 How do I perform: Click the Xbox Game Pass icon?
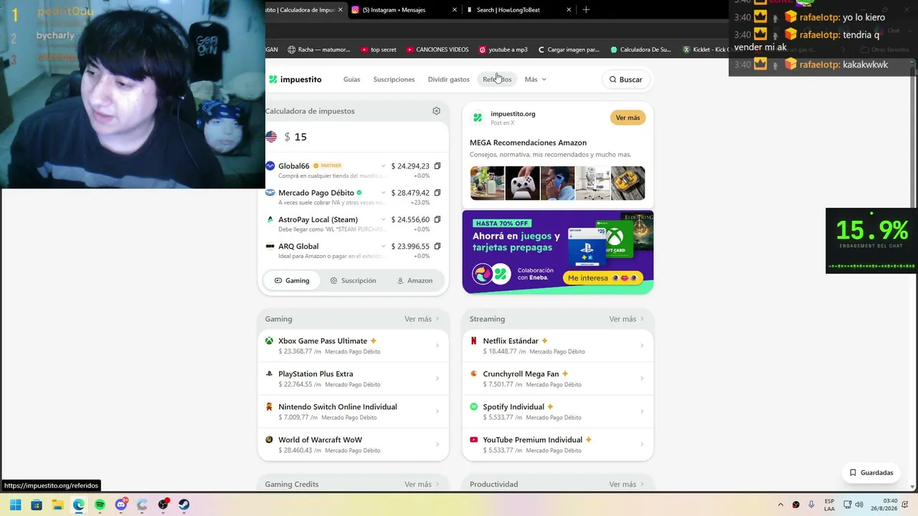[269, 341]
